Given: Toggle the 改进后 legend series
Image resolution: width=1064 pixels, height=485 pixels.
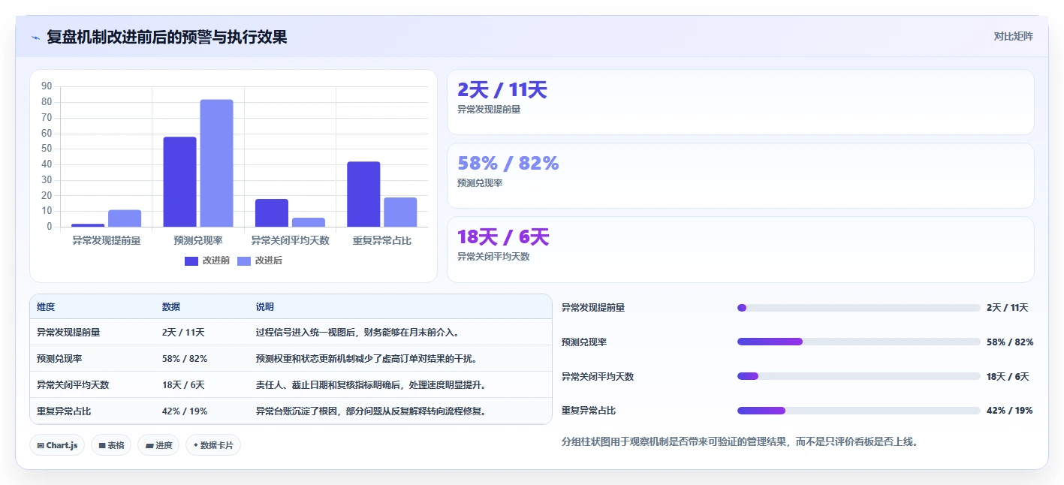Looking at the screenshot, I should (x=260, y=261).
